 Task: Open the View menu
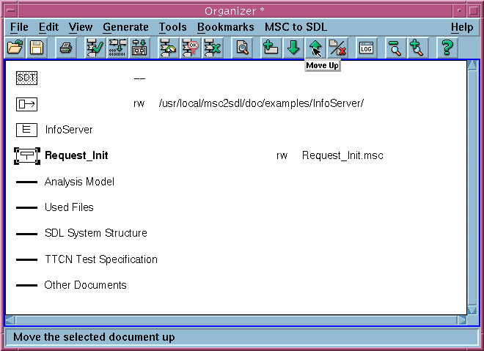[80, 27]
